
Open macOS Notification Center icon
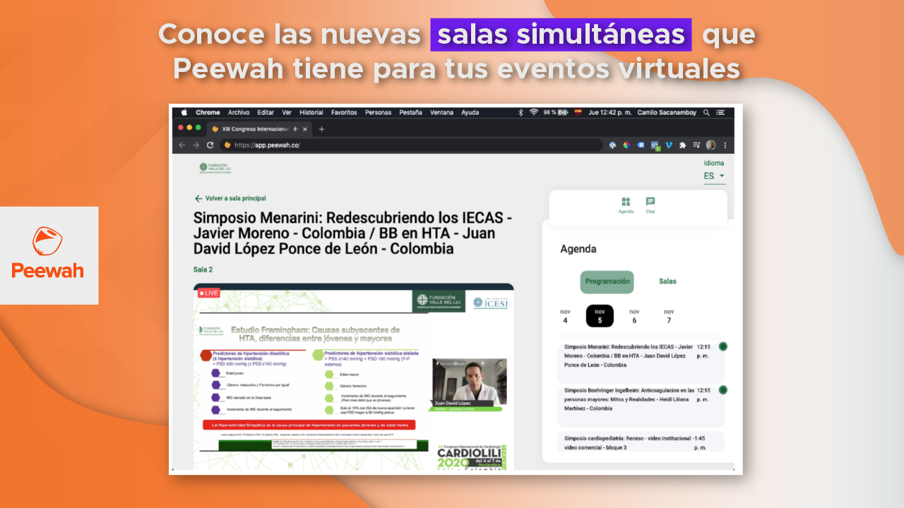point(720,112)
